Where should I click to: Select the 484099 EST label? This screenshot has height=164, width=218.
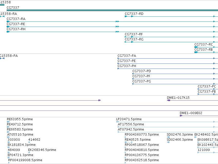[14, 150]
